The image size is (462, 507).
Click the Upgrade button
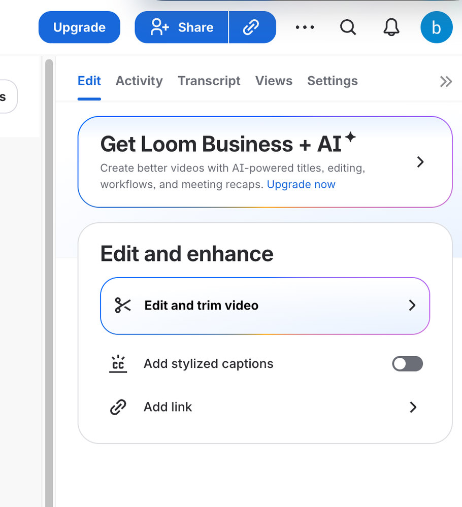click(x=79, y=27)
